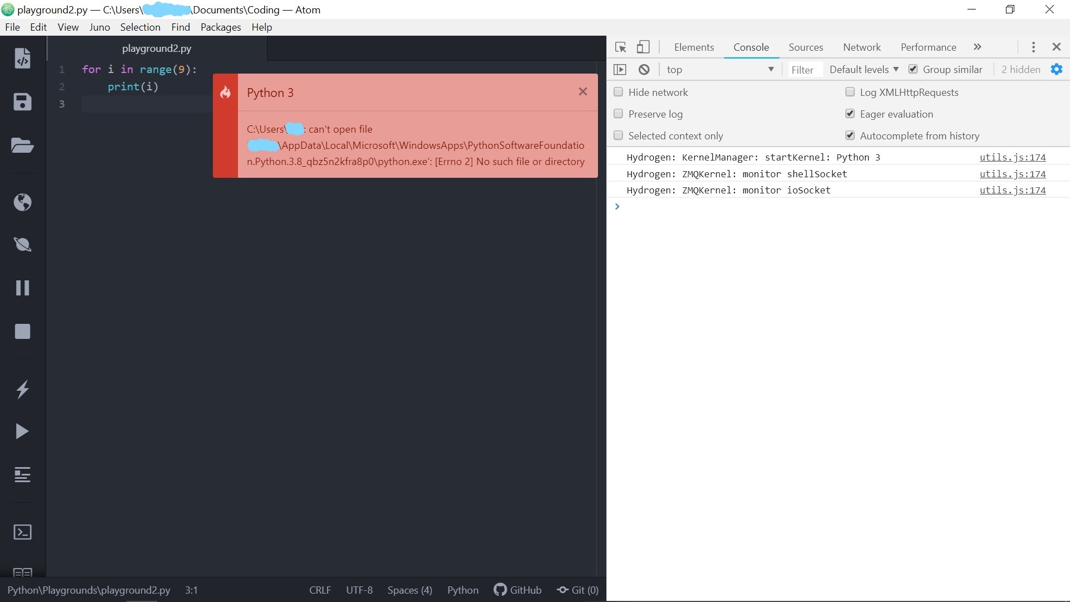The height and width of the screenshot is (602, 1070).
Task: Toggle the Preserve log checkbox
Action: 618,114
